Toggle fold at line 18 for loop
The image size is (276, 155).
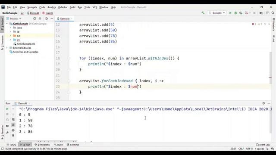[x=69, y=59]
